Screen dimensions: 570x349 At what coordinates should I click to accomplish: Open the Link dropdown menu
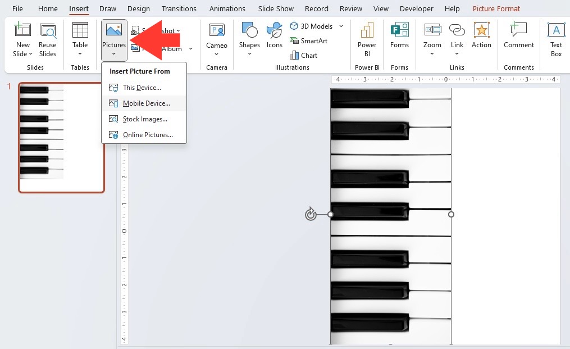coord(457,54)
